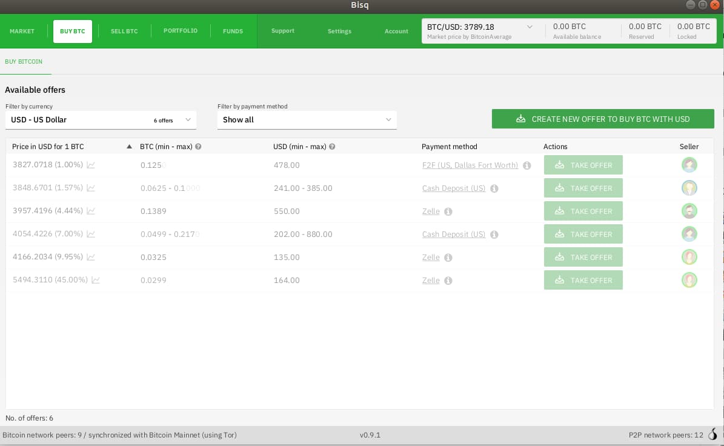
Task: Show info icon for Zelle 550.00 offer
Action: pyautogui.click(x=448, y=211)
